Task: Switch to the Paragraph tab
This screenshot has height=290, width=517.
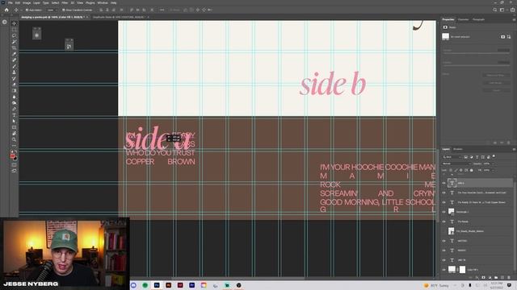Action: click(478, 19)
